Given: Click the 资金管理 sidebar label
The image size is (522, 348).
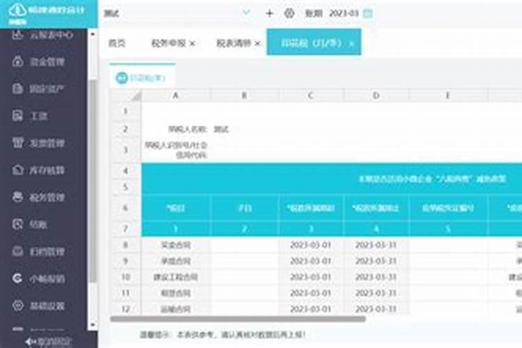Looking at the screenshot, I should pos(47,62).
